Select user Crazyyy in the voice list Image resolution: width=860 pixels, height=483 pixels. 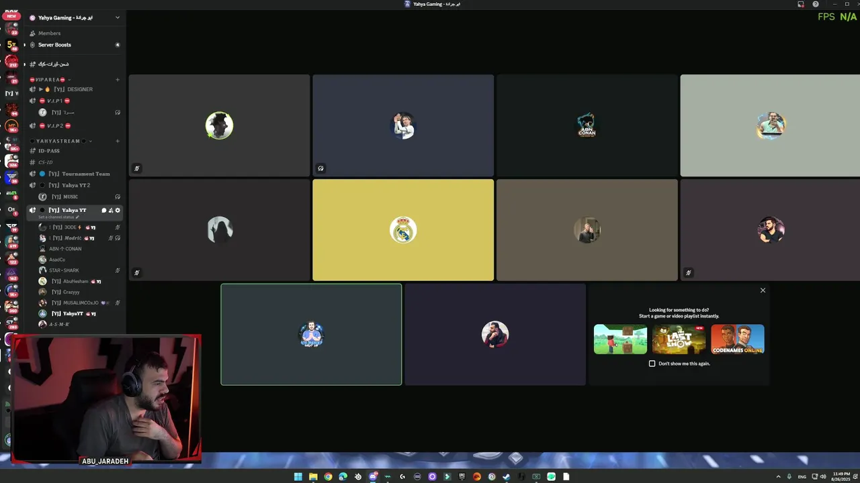pos(79,292)
